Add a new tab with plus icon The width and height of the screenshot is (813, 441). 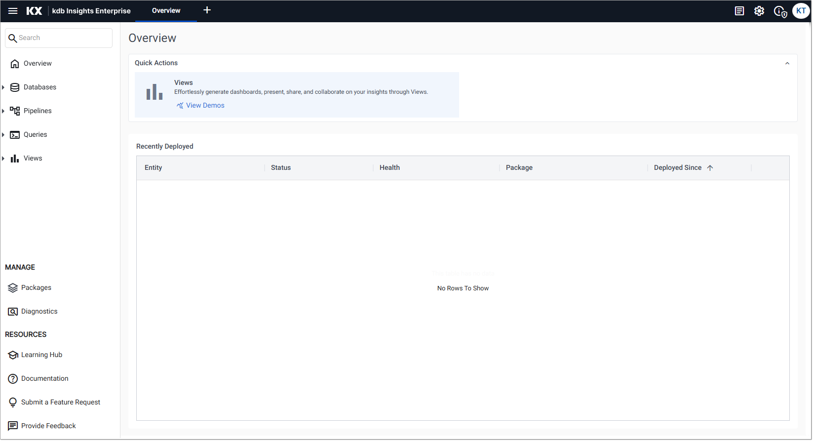click(207, 10)
